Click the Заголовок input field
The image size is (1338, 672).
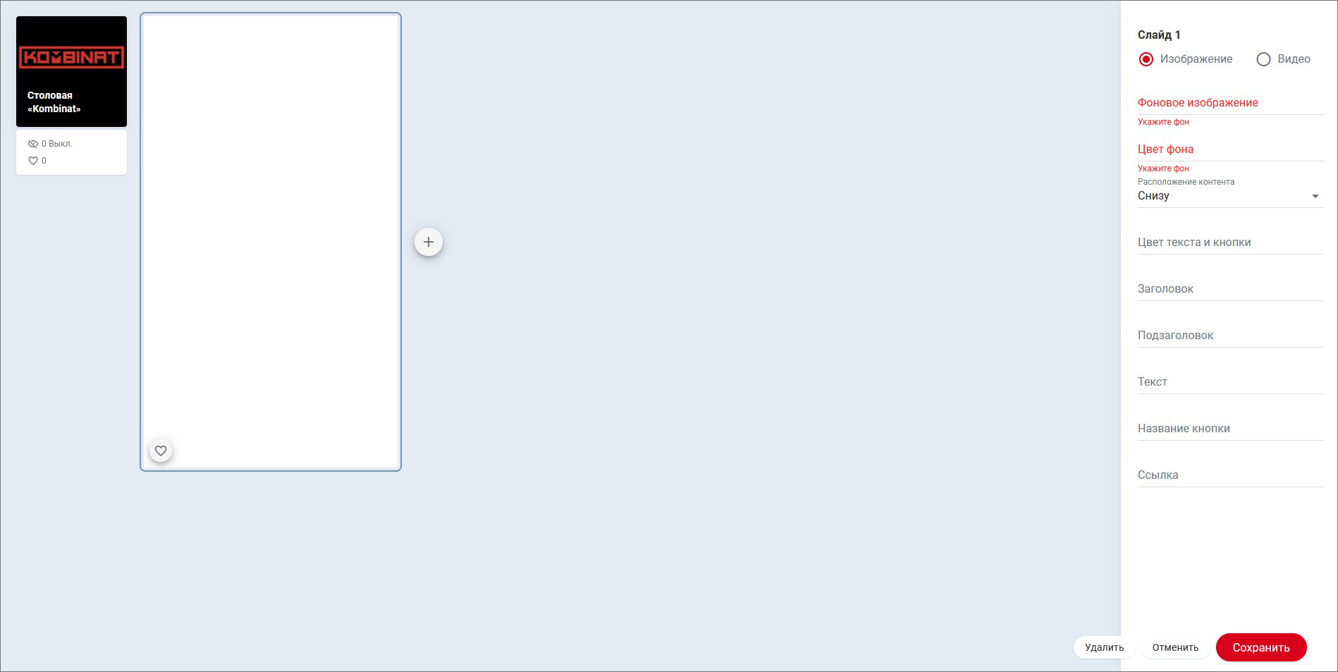tap(1230, 289)
